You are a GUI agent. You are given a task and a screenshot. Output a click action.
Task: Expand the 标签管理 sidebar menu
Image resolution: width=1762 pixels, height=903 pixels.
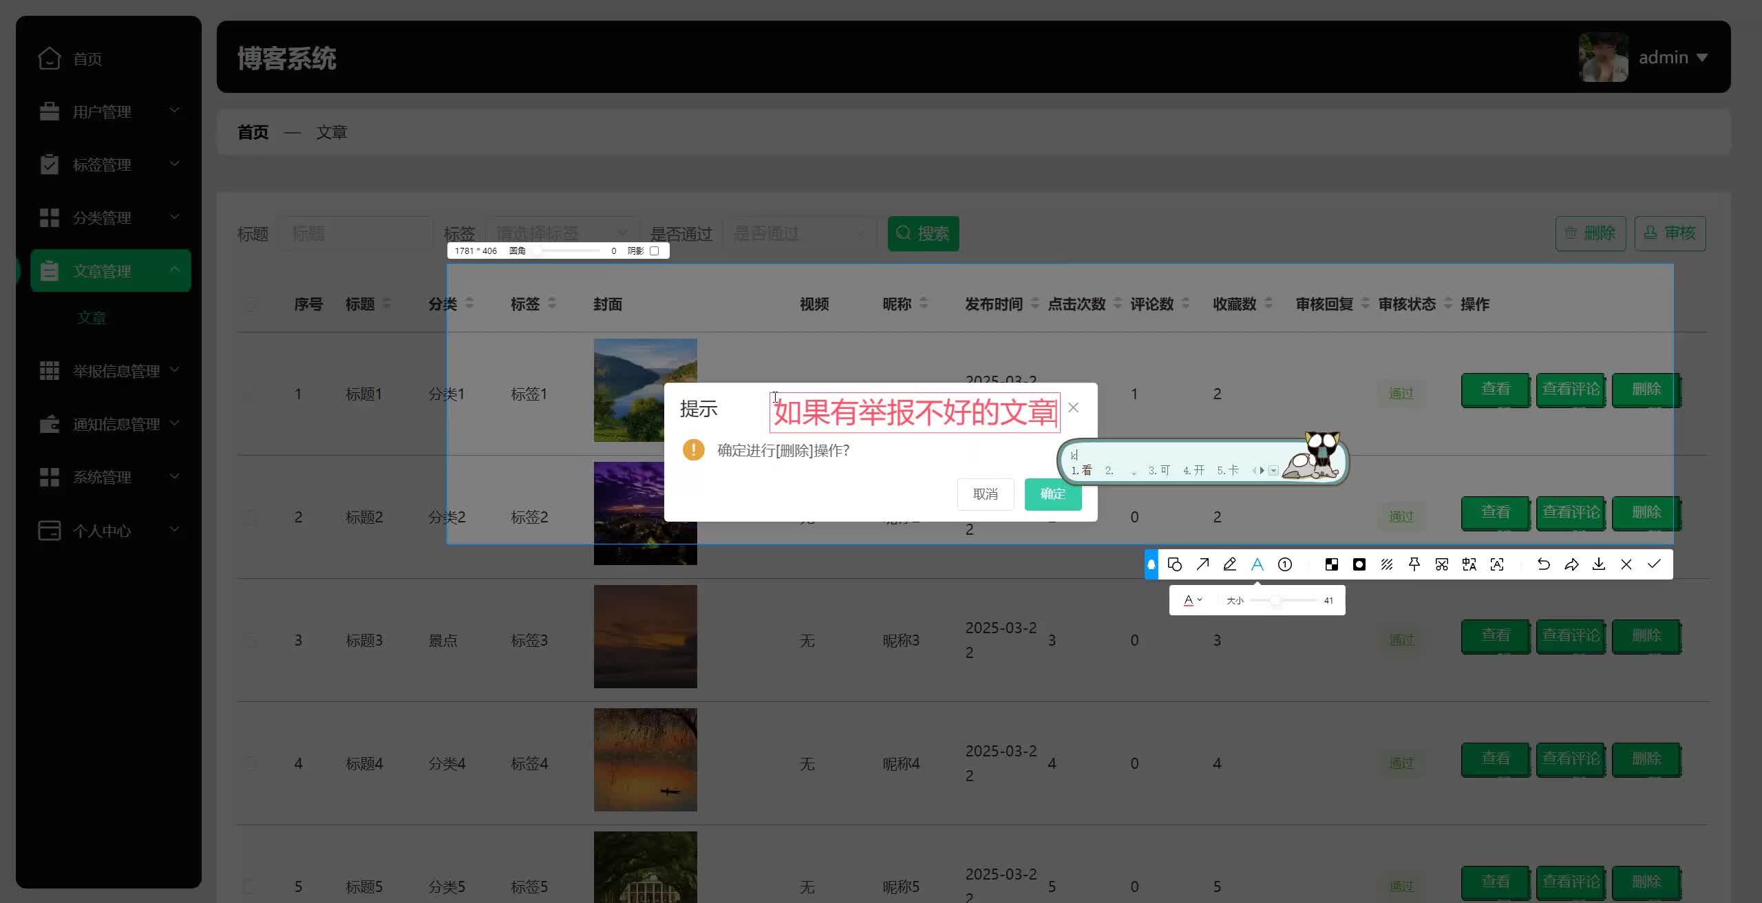click(x=110, y=164)
